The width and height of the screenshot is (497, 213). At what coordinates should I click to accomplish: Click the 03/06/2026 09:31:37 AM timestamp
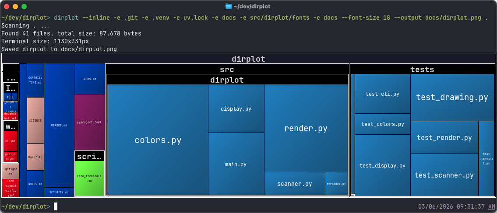click(456, 207)
